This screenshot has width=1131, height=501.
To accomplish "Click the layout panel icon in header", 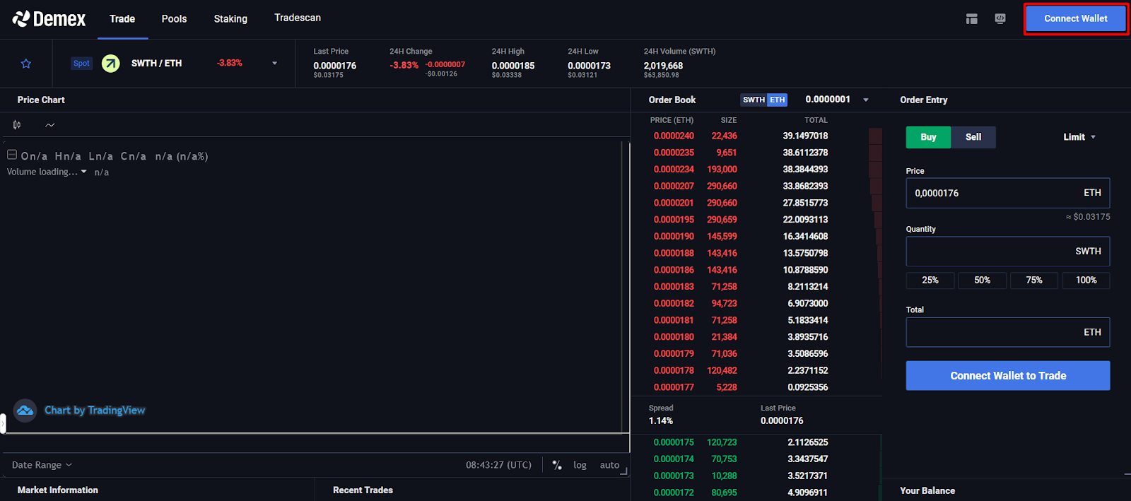I will click(x=972, y=19).
